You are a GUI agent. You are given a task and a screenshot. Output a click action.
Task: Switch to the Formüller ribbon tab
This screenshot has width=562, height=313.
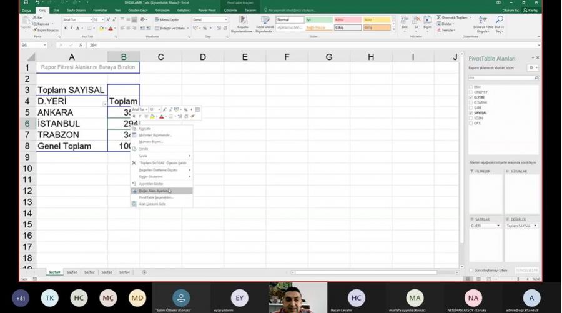coord(100,11)
